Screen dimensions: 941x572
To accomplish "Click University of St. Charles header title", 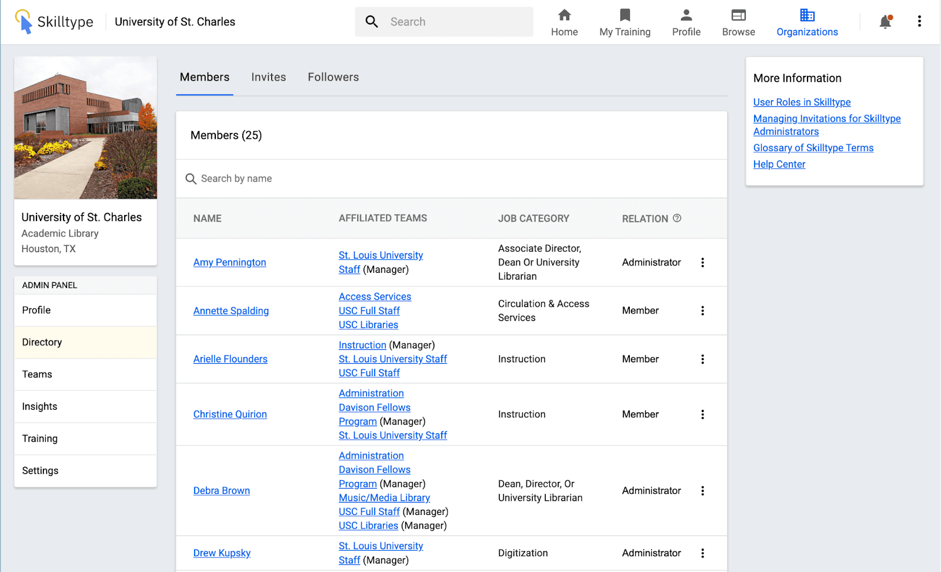I will [175, 22].
